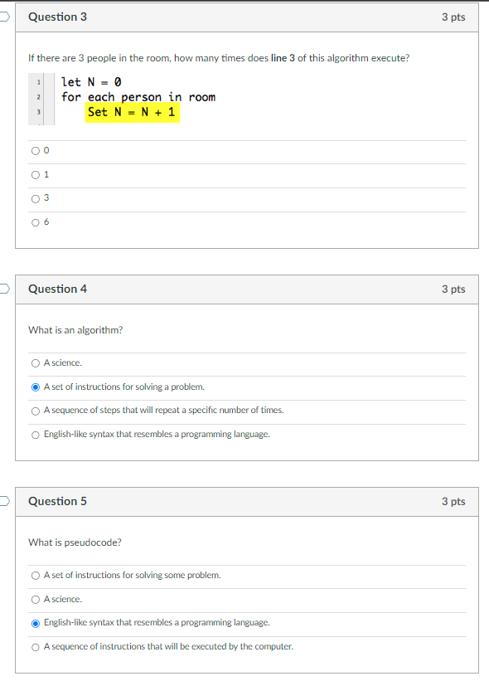Image resolution: width=489 pixels, height=681 pixels.
Task: Select "A science." option in Question 4
Action: 36,362
